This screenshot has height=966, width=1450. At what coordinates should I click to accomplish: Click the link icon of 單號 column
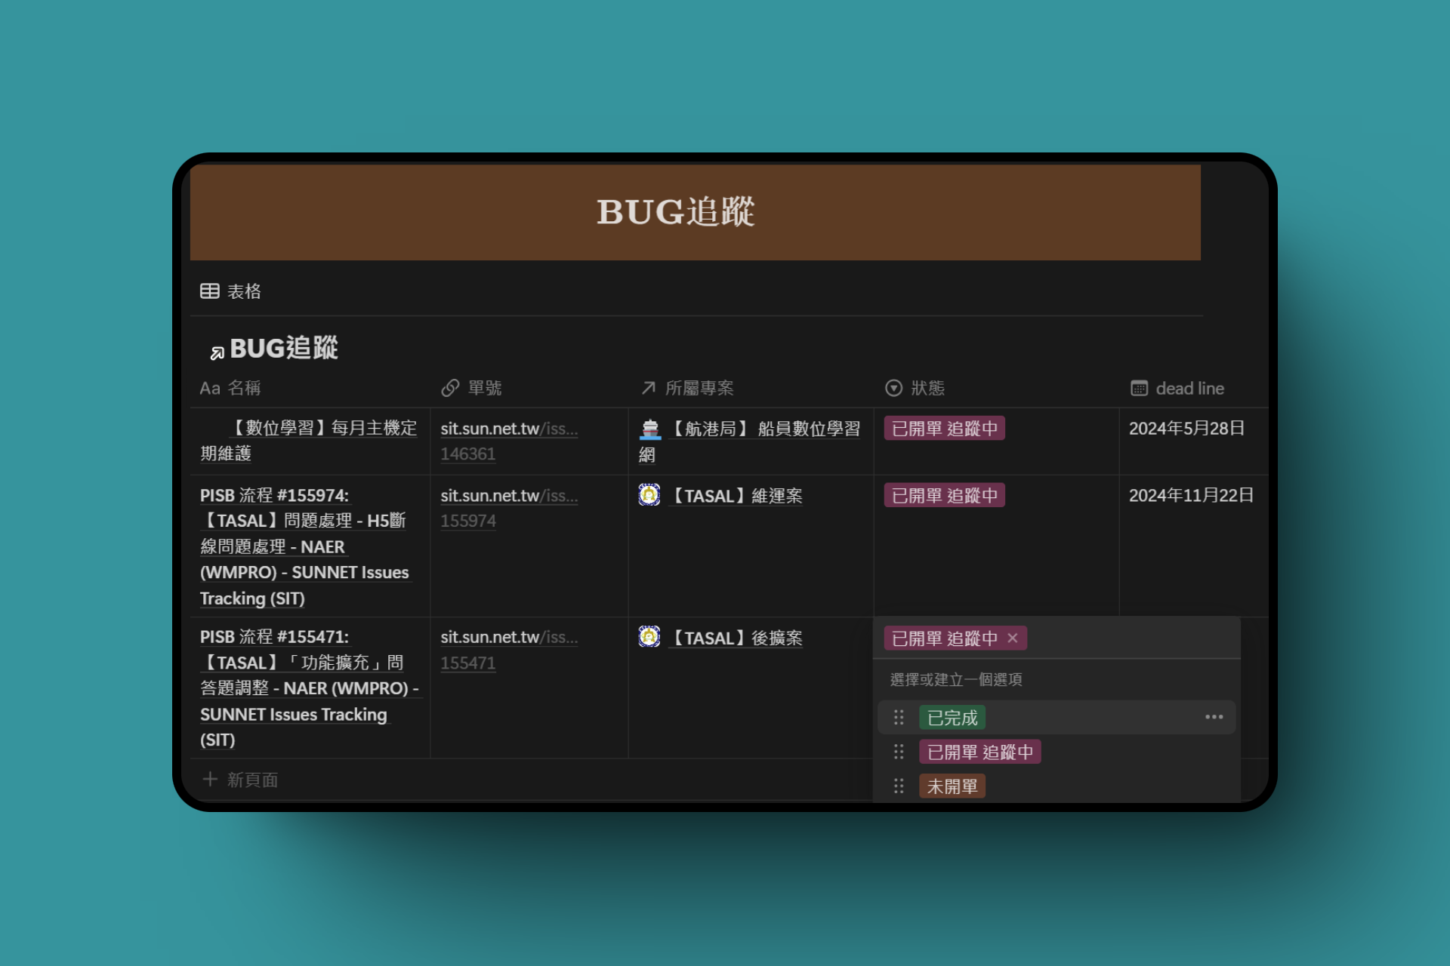[x=450, y=388]
